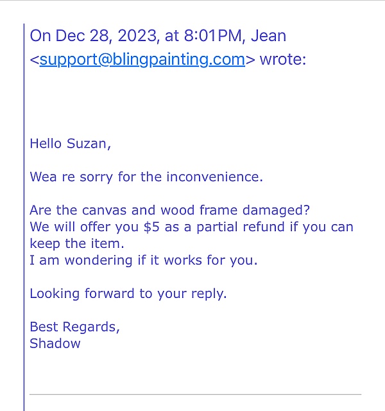Click the "$5" amount in the refund offer
Screen dimensions: 385x411
click(151, 227)
